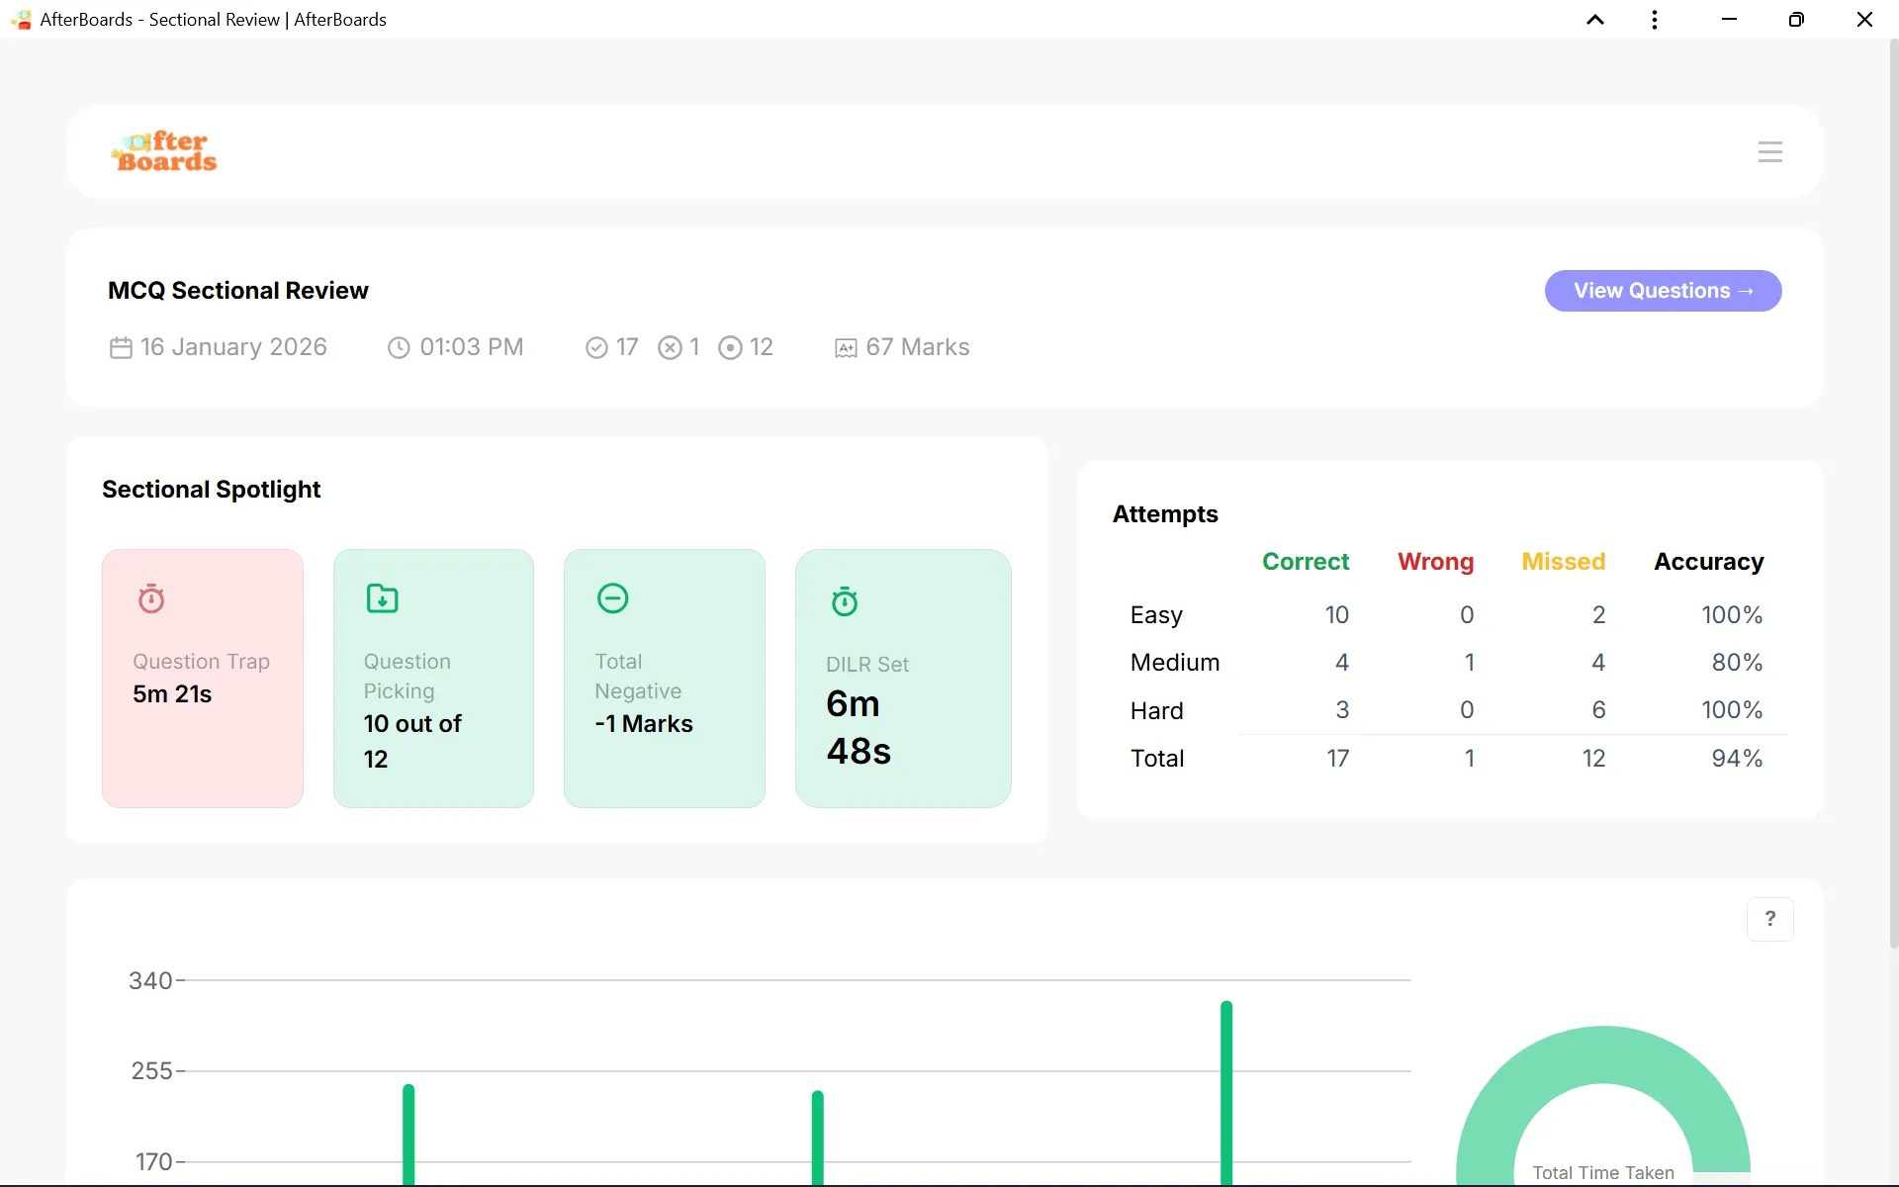Viewport: 1899px width, 1187px height.
Task: Click the MCQ Sectional Review heading
Action: tap(238, 291)
